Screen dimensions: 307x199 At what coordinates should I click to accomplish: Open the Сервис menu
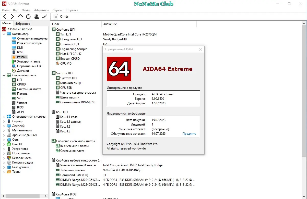58,10
